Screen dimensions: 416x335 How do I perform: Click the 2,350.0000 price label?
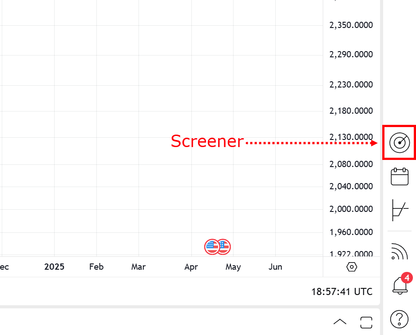[351, 25]
